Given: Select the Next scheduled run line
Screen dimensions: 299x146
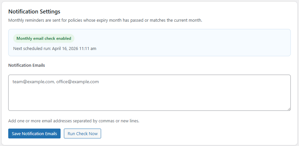Looking at the screenshot, I should coord(55,49).
